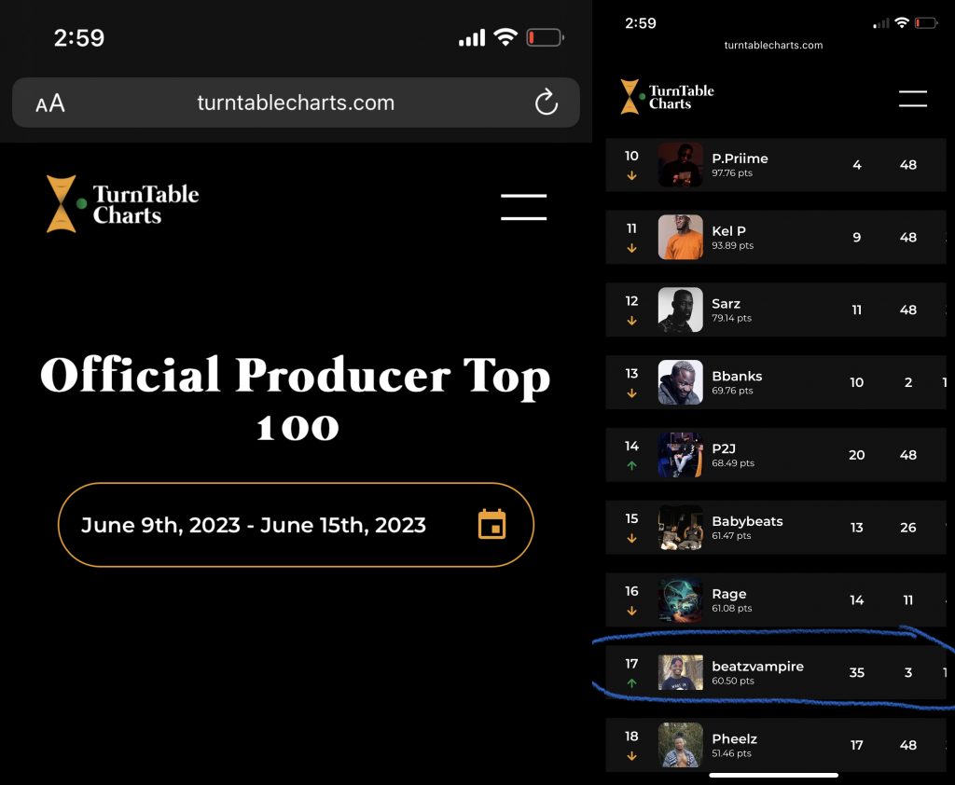955x785 pixels.
Task: Open the hamburger menu on right screenshot
Action: point(912,98)
